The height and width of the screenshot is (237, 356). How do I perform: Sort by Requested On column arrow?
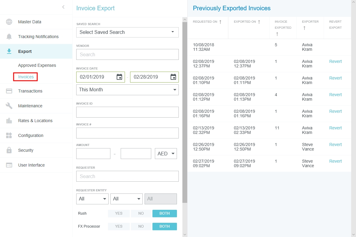point(220,22)
